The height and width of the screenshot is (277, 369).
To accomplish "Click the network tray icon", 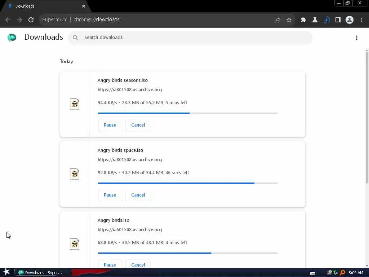I will [329, 273].
